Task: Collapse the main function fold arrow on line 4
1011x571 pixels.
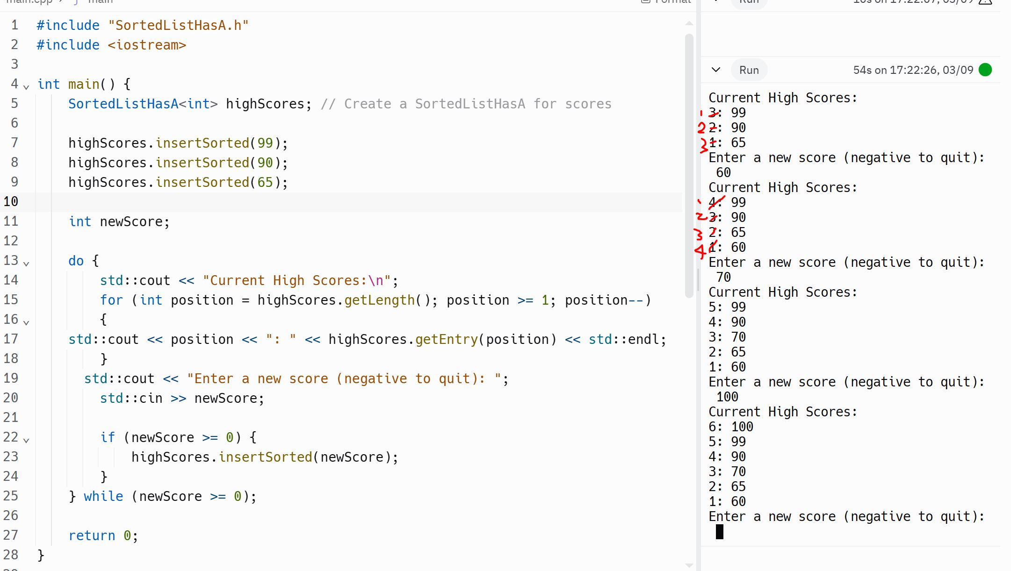Action: (27, 87)
